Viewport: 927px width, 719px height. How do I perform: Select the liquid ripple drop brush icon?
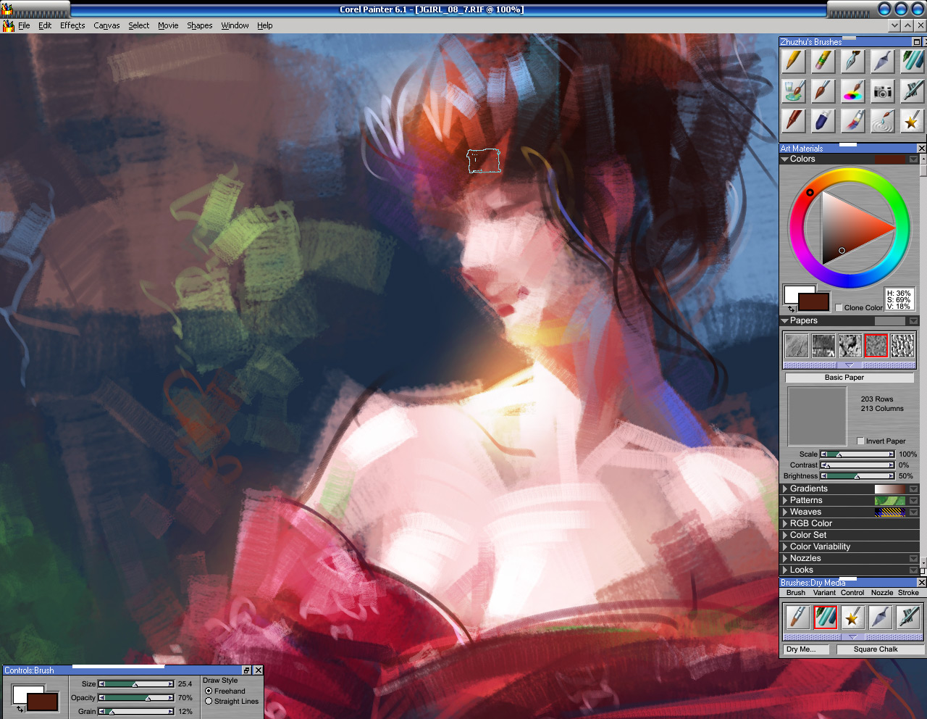[882, 120]
